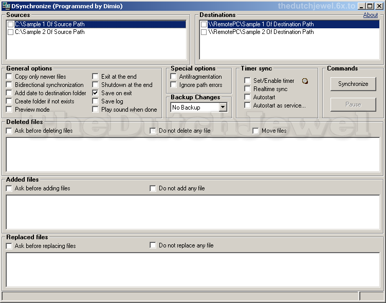This screenshot has width=386, height=303.
Task: Enable Antifragmentation special option
Action: (x=173, y=77)
